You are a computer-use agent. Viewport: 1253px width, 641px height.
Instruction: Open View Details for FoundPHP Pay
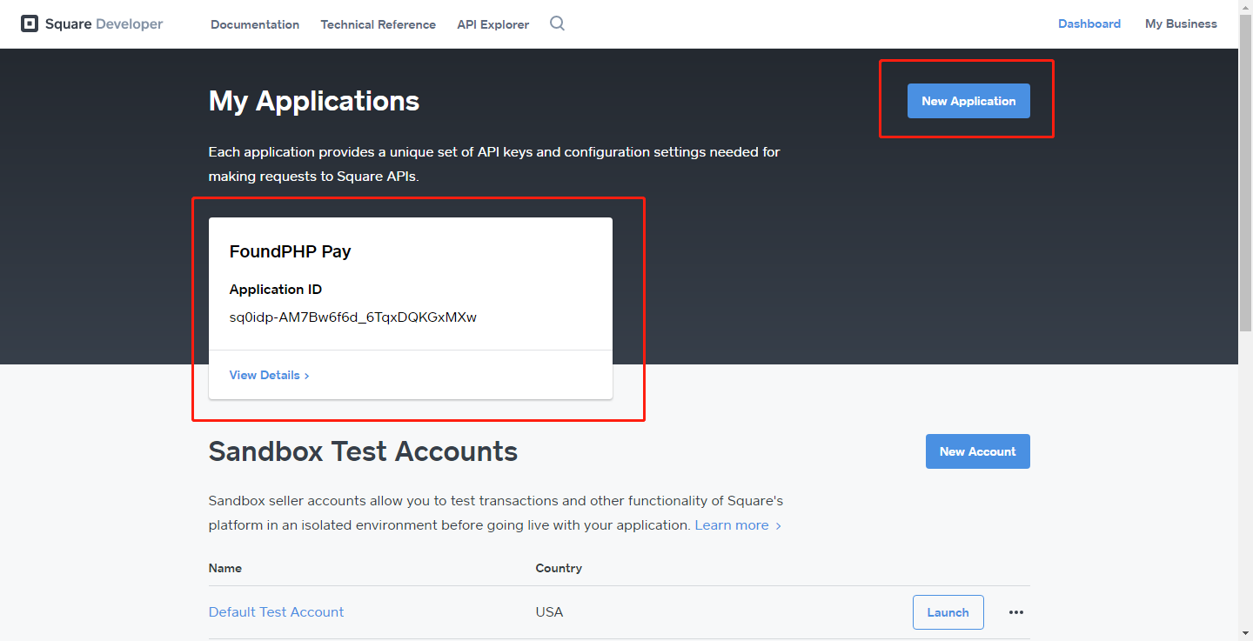tap(270, 375)
